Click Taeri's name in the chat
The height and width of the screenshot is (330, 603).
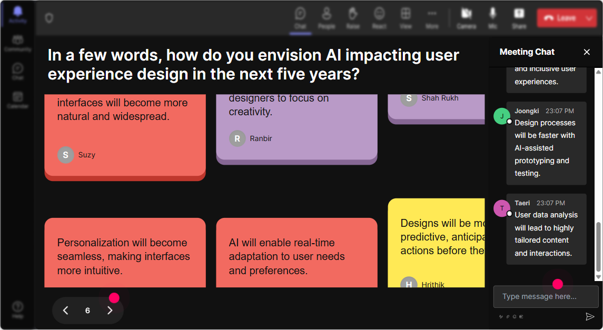522,203
